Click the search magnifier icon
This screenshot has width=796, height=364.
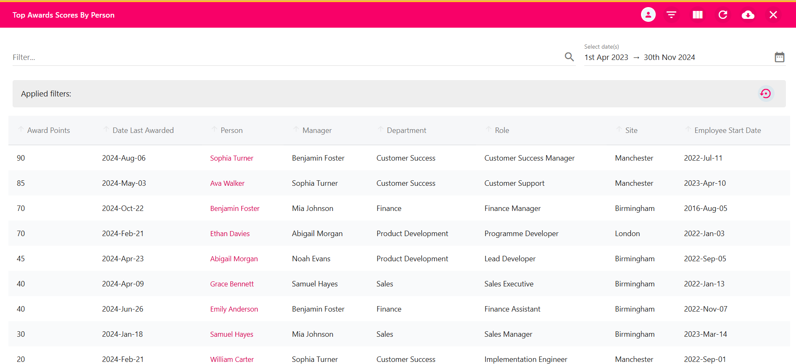pyautogui.click(x=569, y=57)
